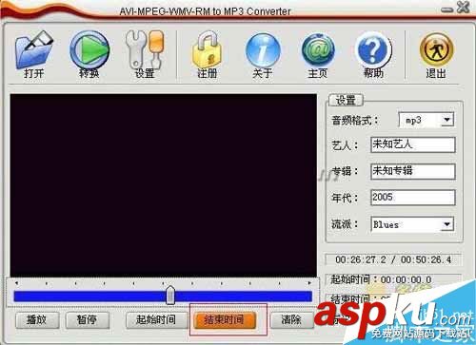Click the 起始时间: 00:00:00.0 text
476x345 pixels.
381,279
